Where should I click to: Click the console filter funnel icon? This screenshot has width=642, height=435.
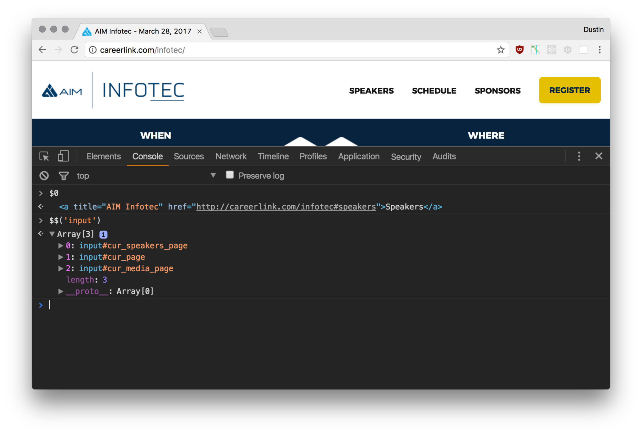[64, 176]
